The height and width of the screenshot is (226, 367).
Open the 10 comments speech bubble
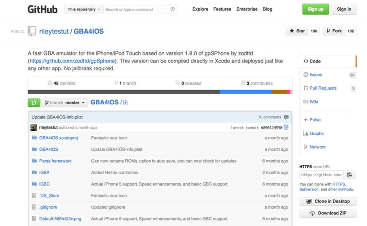(286, 117)
